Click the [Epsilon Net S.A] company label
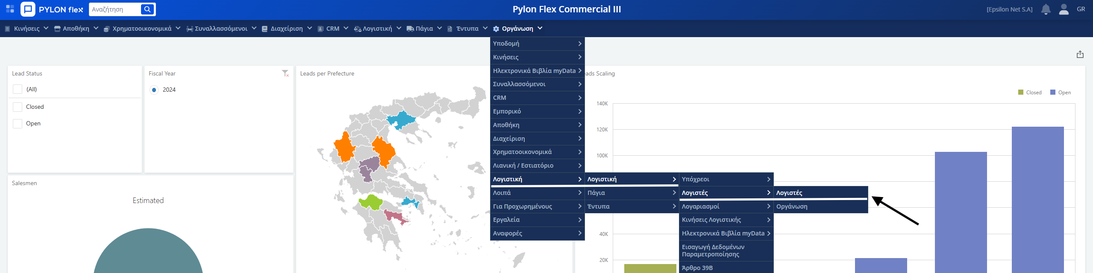This screenshot has height=273, width=1093. 1009,9
